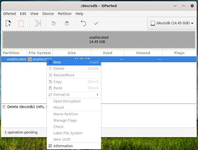Choose Delete in the context menu

(74, 69)
